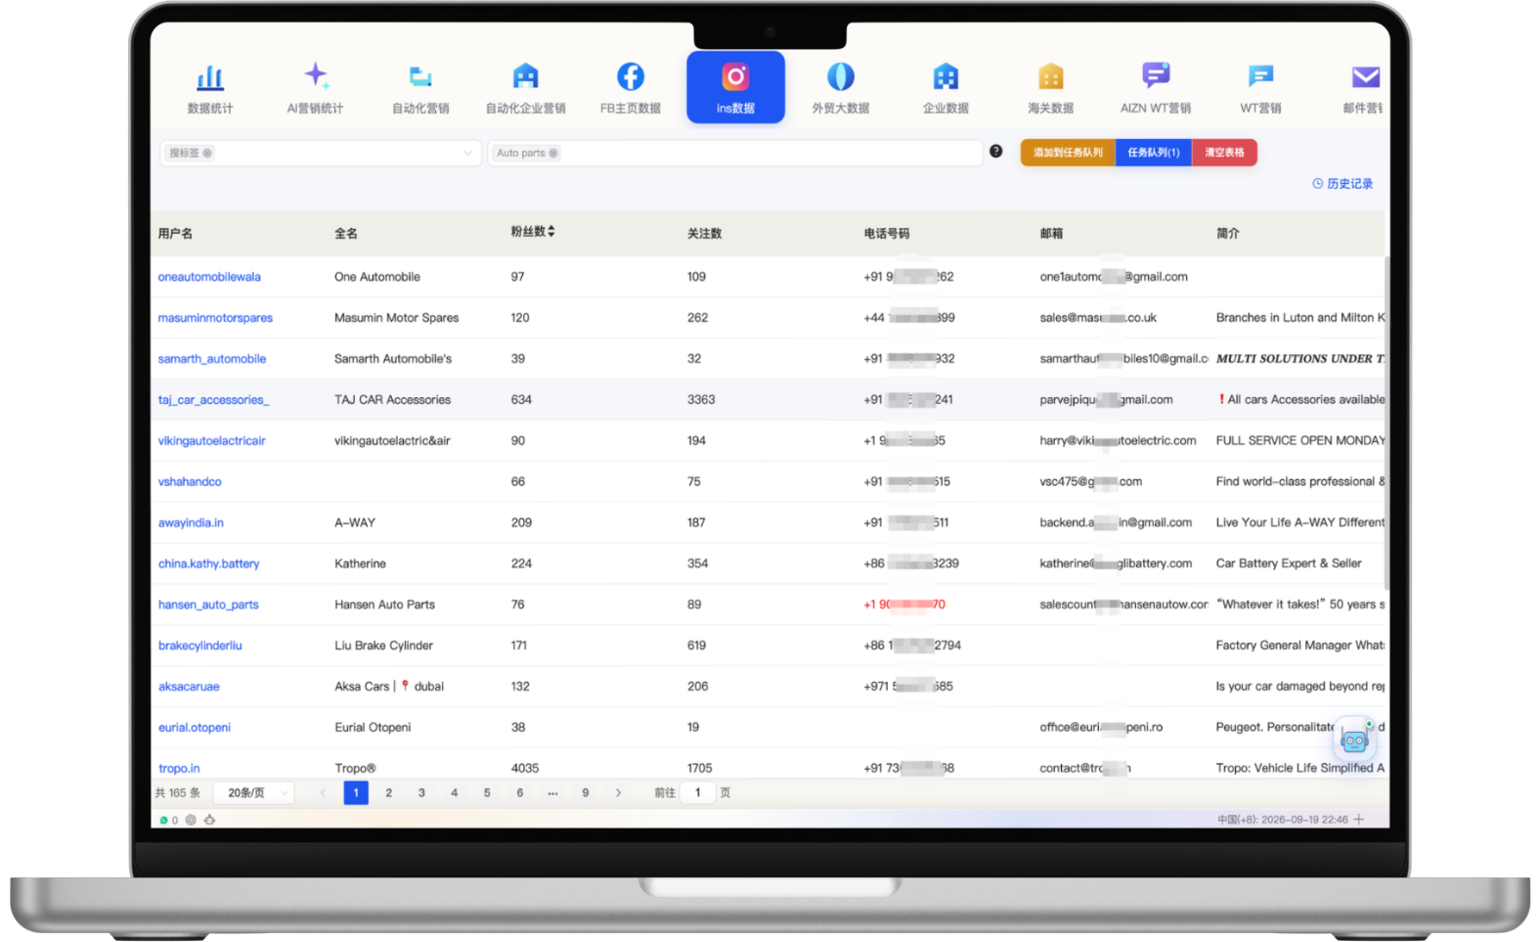The height and width of the screenshot is (942, 1540).
Task: Open the 数据统计 statistics module
Action: coord(210,88)
